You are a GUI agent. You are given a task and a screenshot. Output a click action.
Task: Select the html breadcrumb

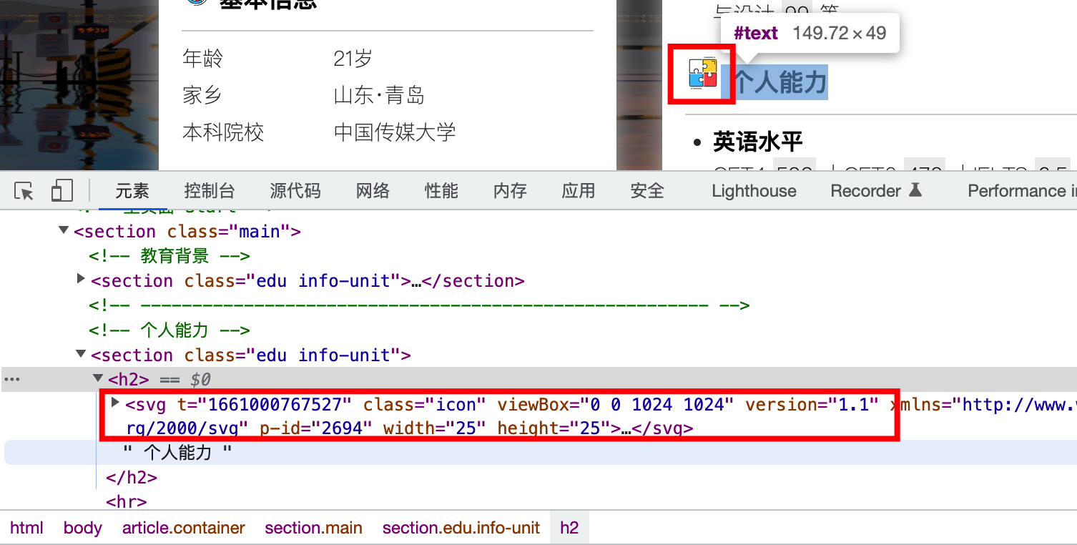[x=26, y=528]
